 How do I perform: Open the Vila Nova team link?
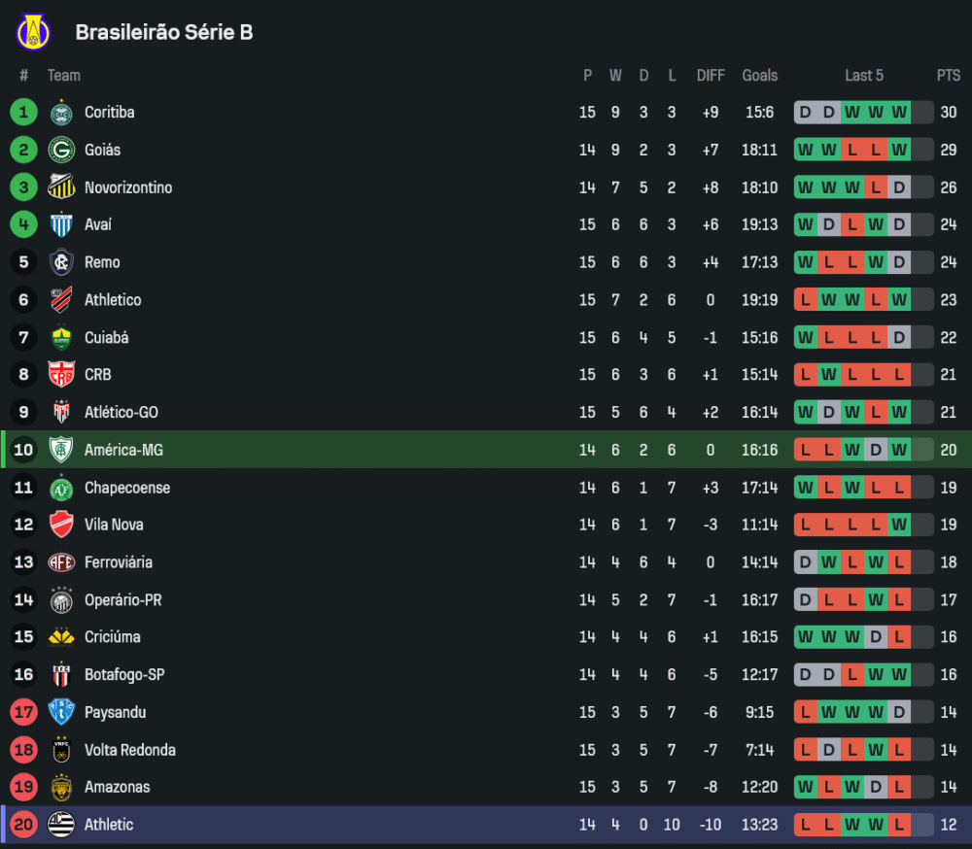(114, 526)
